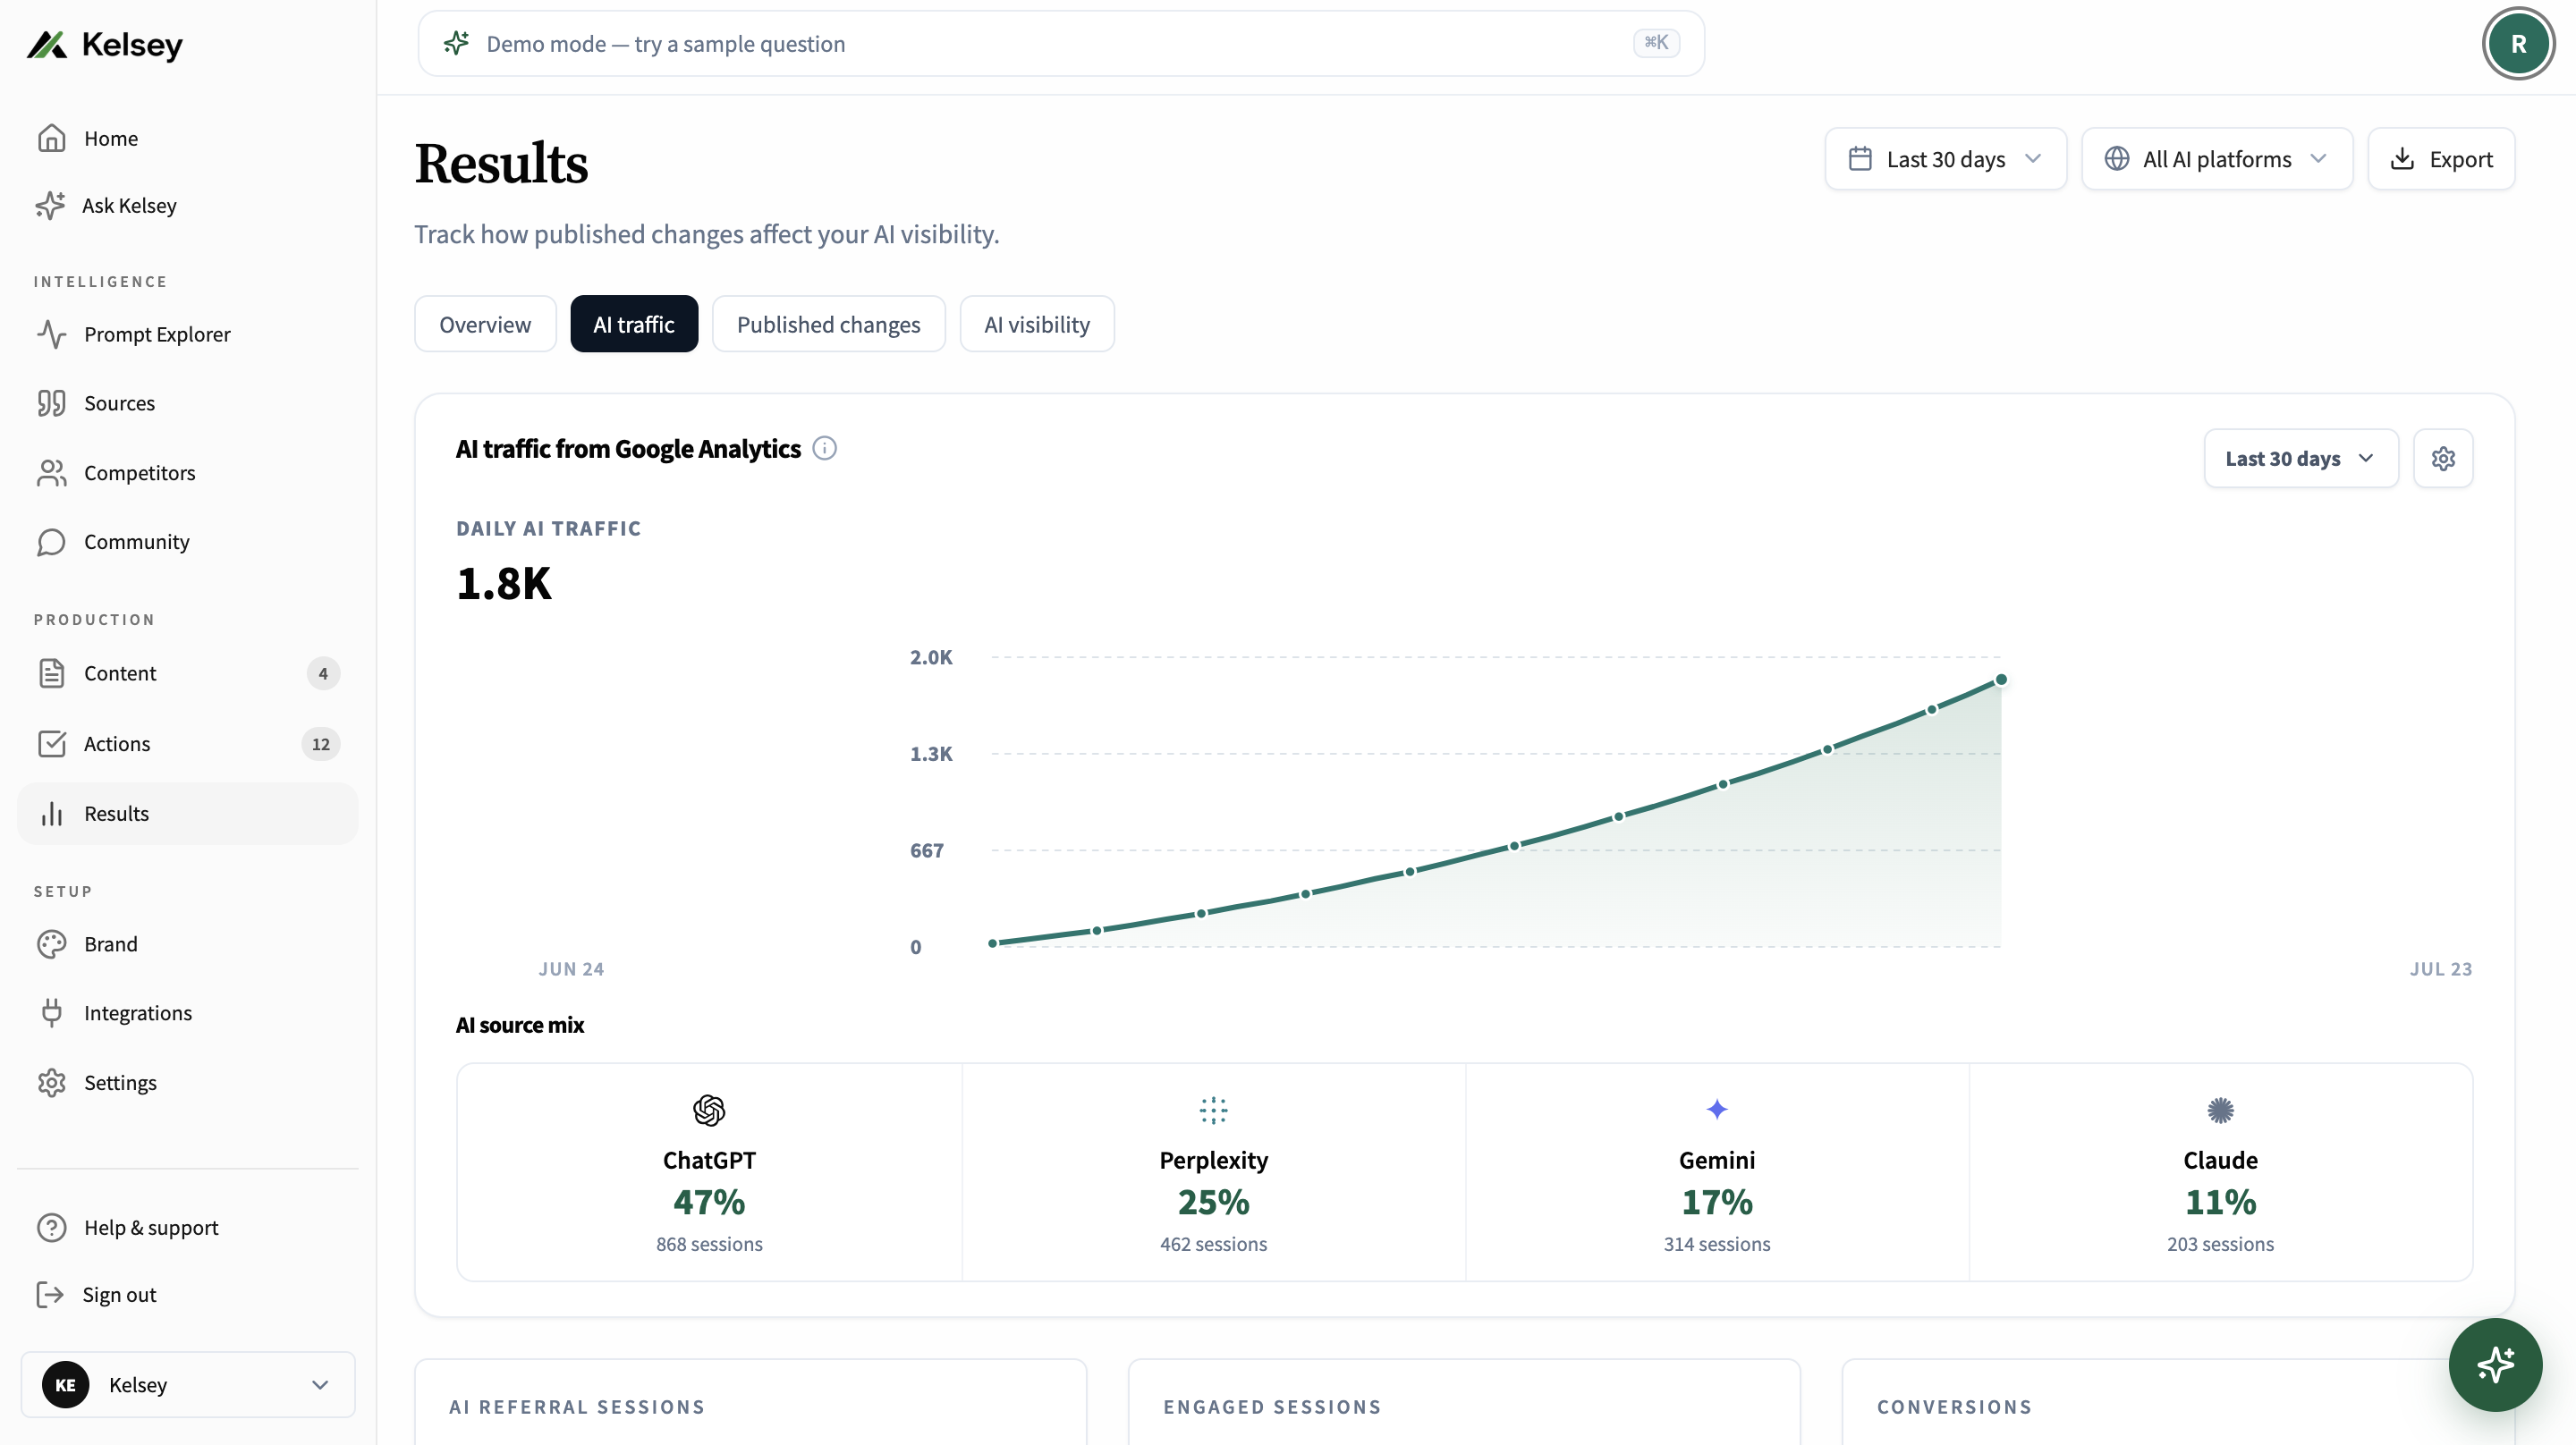Viewport: 2576px width, 1445px height.
Task: Click the Settings gear icon in sidebar
Action: [51, 1082]
